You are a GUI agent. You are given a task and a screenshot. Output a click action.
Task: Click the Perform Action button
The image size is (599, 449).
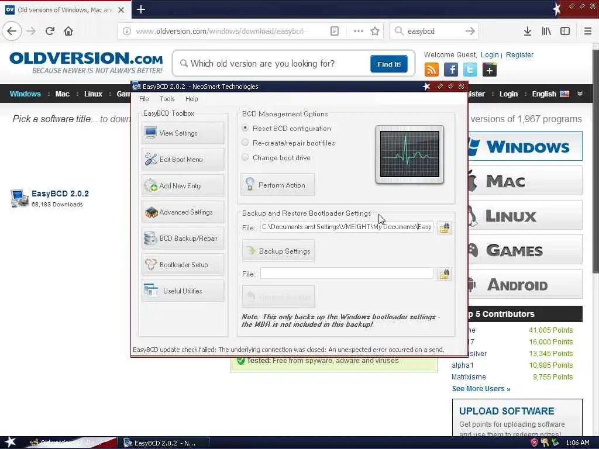278,185
